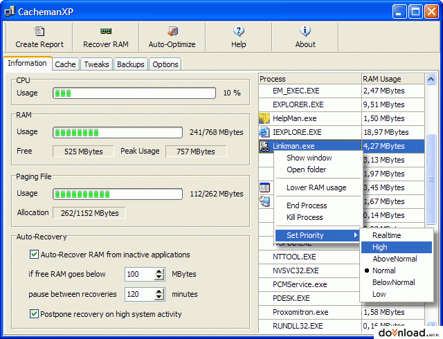Choose Open folder from context menu

[307, 169]
